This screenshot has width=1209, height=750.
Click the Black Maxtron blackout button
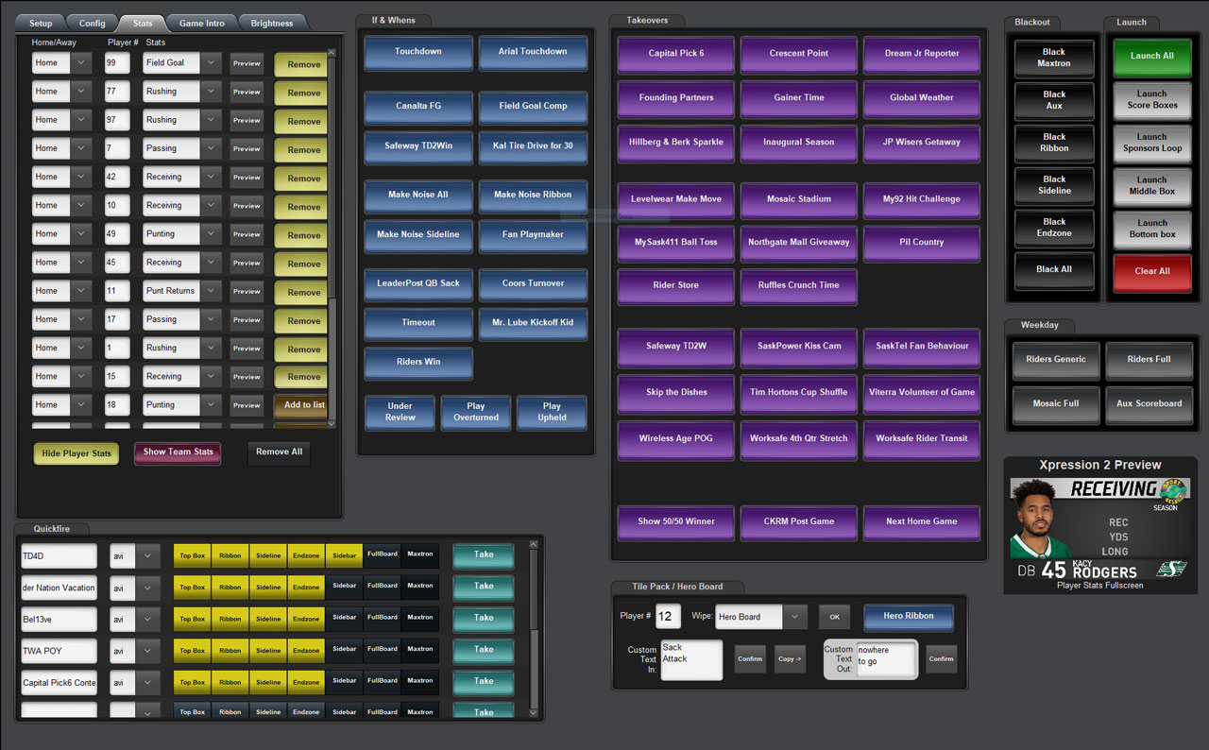point(1054,58)
